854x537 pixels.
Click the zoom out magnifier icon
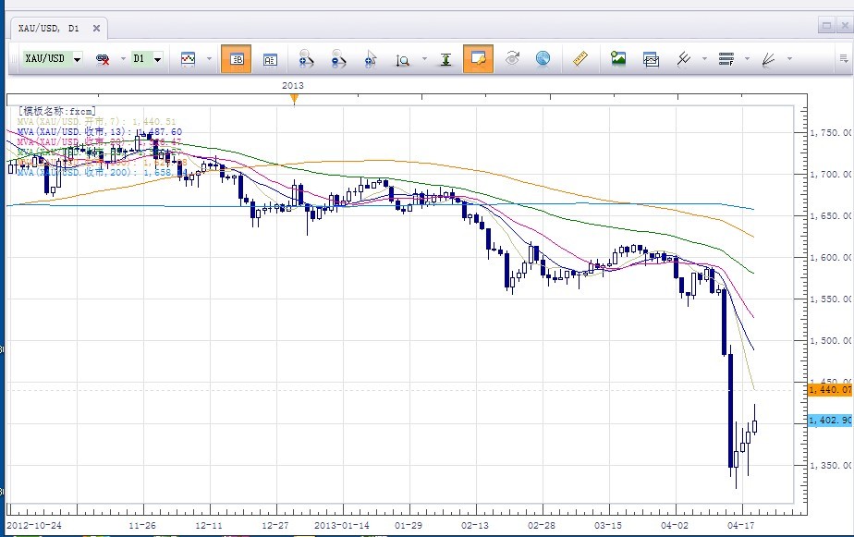click(x=338, y=59)
